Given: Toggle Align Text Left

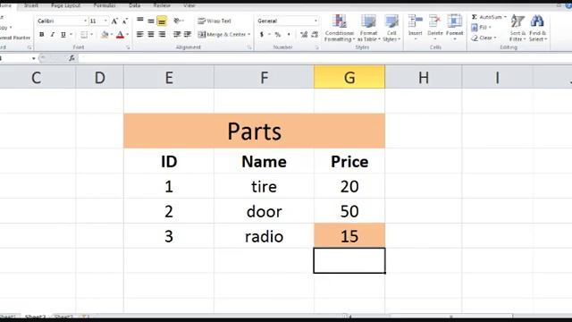Looking at the screenshot, I should 140,34.
